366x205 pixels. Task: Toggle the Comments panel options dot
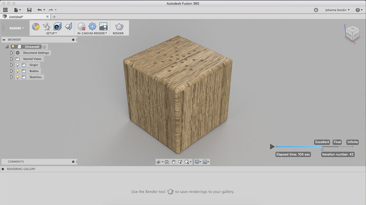click(x=73, y=162)
